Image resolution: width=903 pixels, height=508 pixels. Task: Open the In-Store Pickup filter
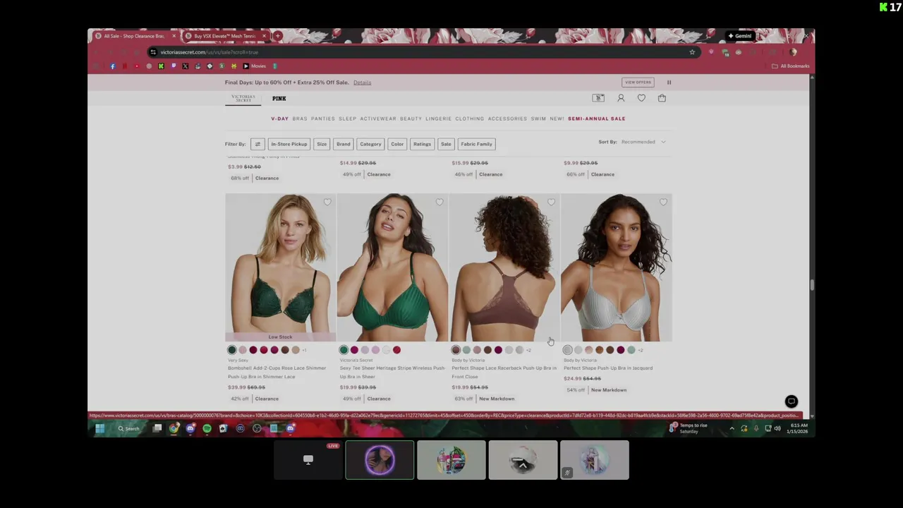pyautogui.click(x=289, y=144)
